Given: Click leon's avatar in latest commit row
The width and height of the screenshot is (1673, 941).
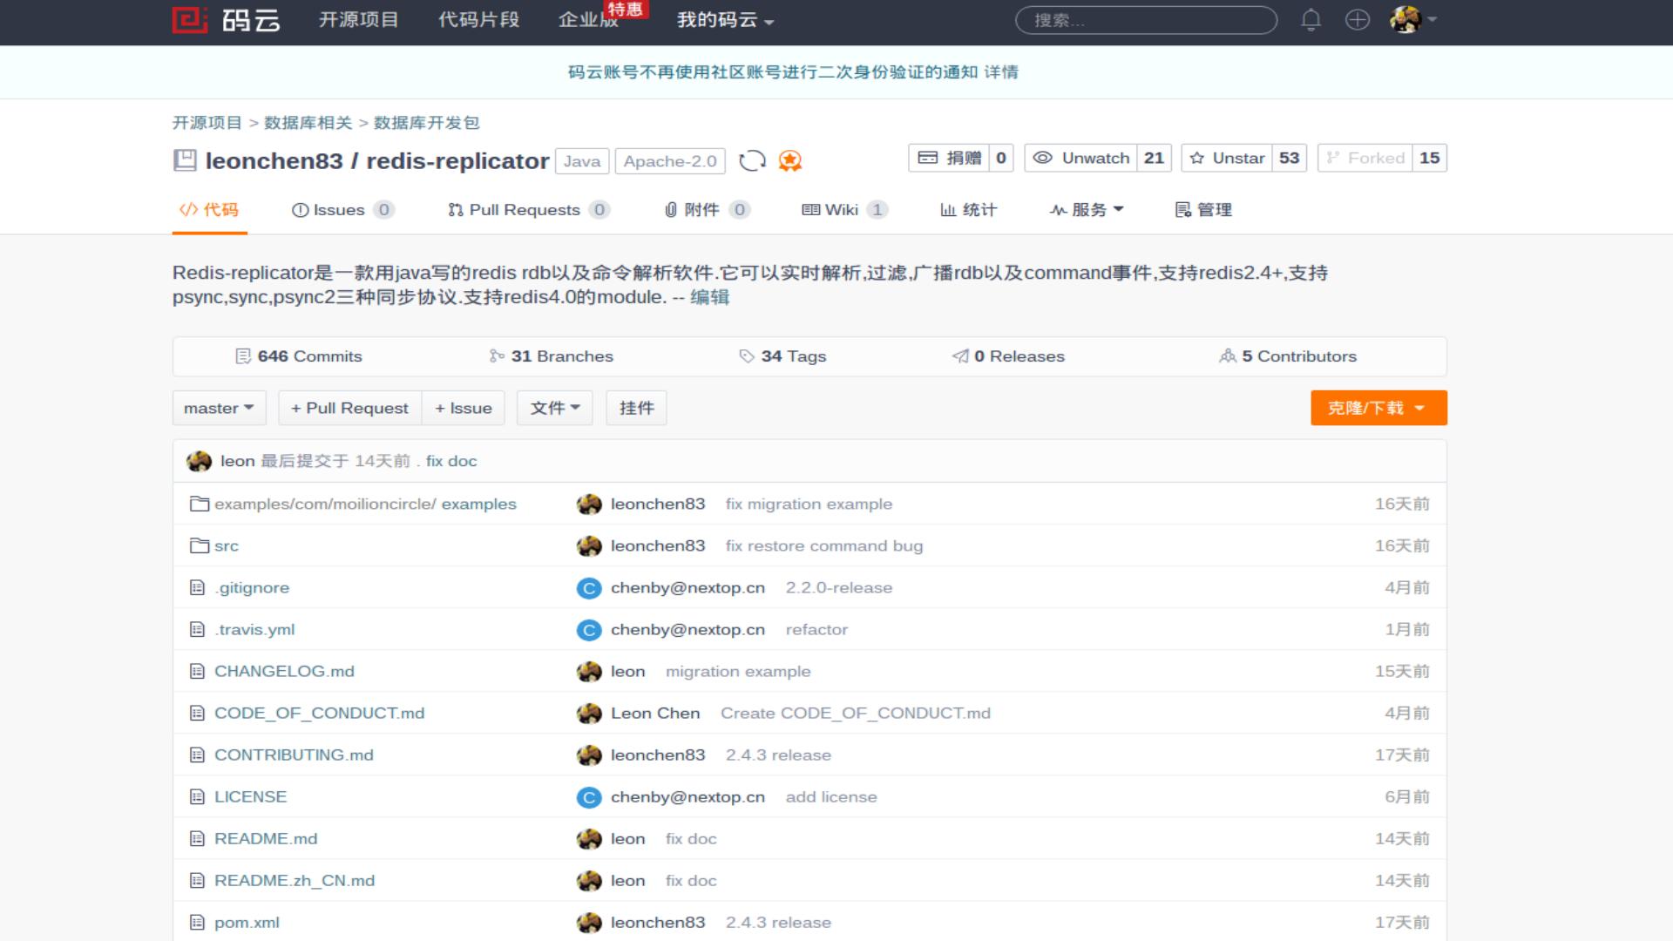Looking at the screenshot, I should pyautogui.click(x=199, y=461).
